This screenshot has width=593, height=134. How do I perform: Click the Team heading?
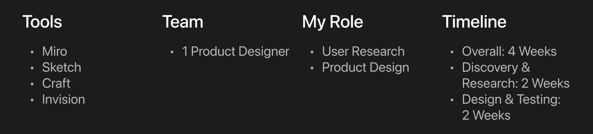[183, 22]
